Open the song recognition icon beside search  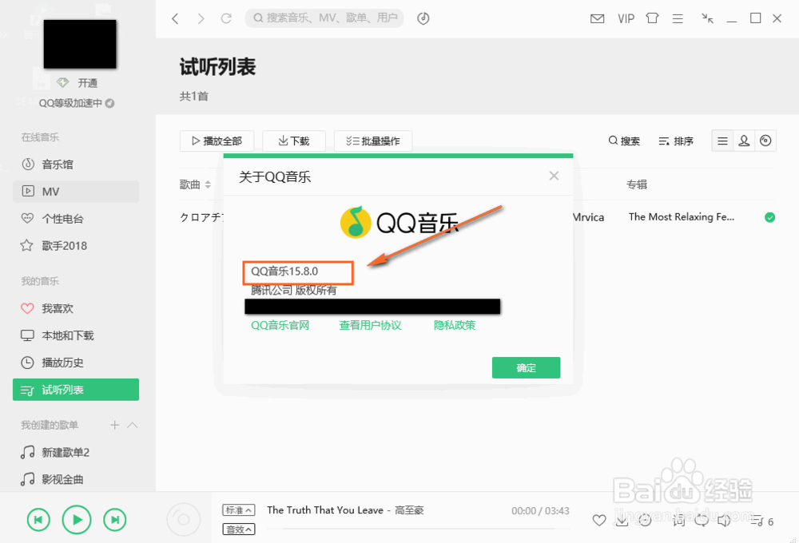coord(423,18)
